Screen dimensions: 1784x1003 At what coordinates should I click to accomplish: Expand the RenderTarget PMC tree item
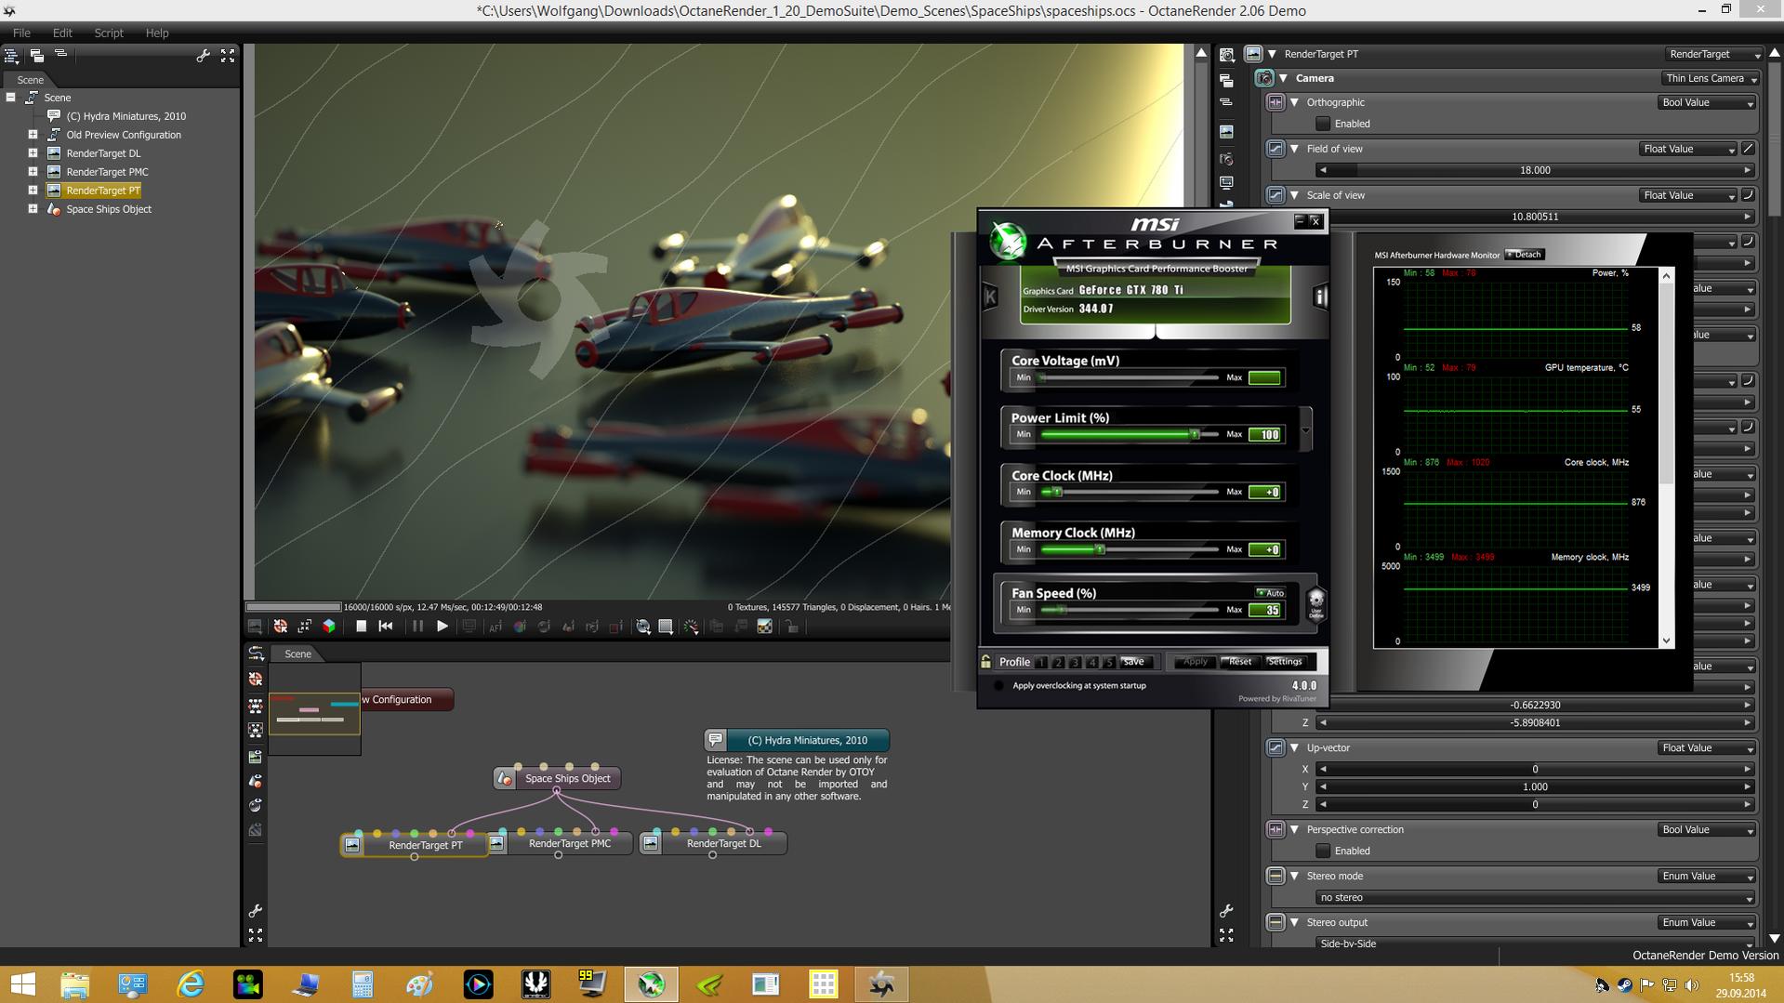pyautogui.click(x=33, y=172)
